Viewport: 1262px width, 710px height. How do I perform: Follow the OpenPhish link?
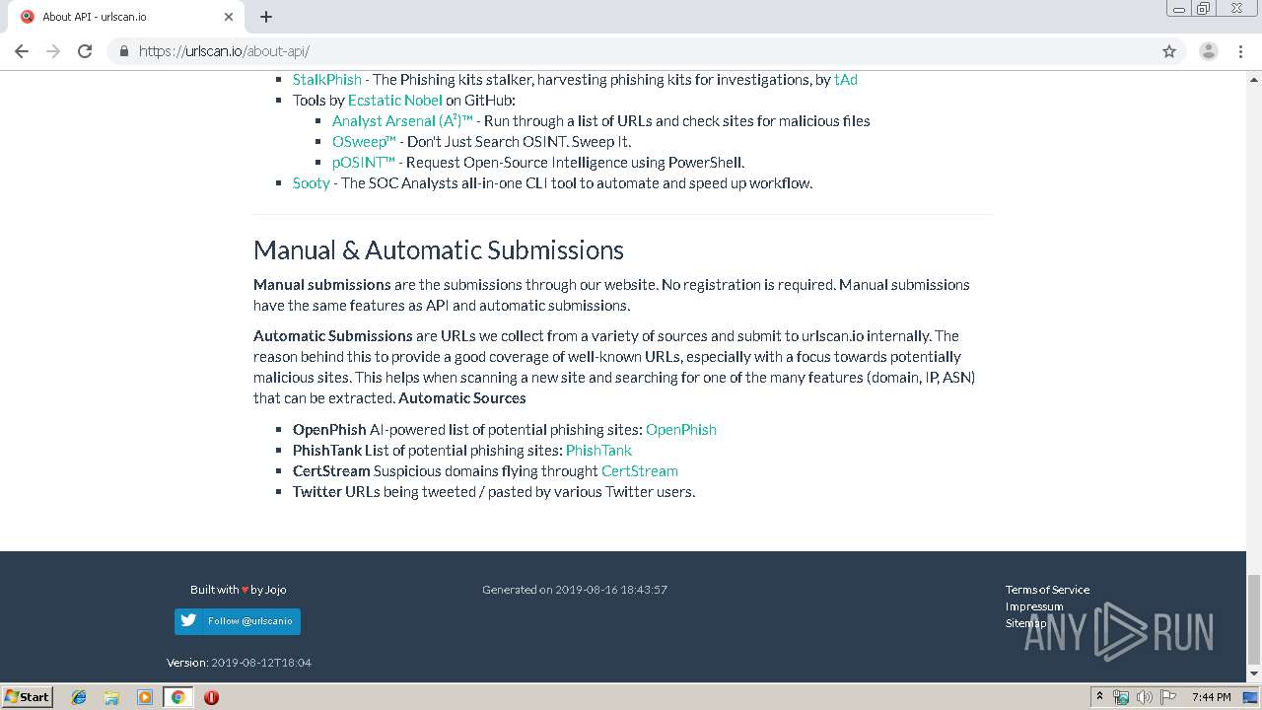(681, 429)
